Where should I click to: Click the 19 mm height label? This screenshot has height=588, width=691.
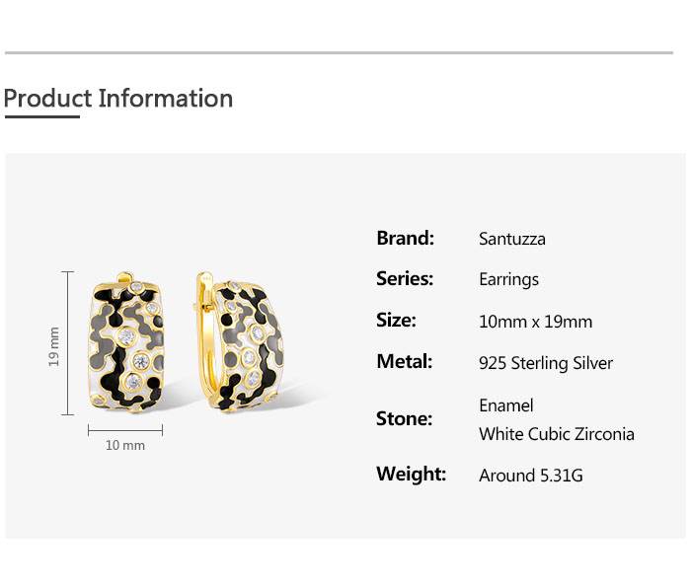54,346
